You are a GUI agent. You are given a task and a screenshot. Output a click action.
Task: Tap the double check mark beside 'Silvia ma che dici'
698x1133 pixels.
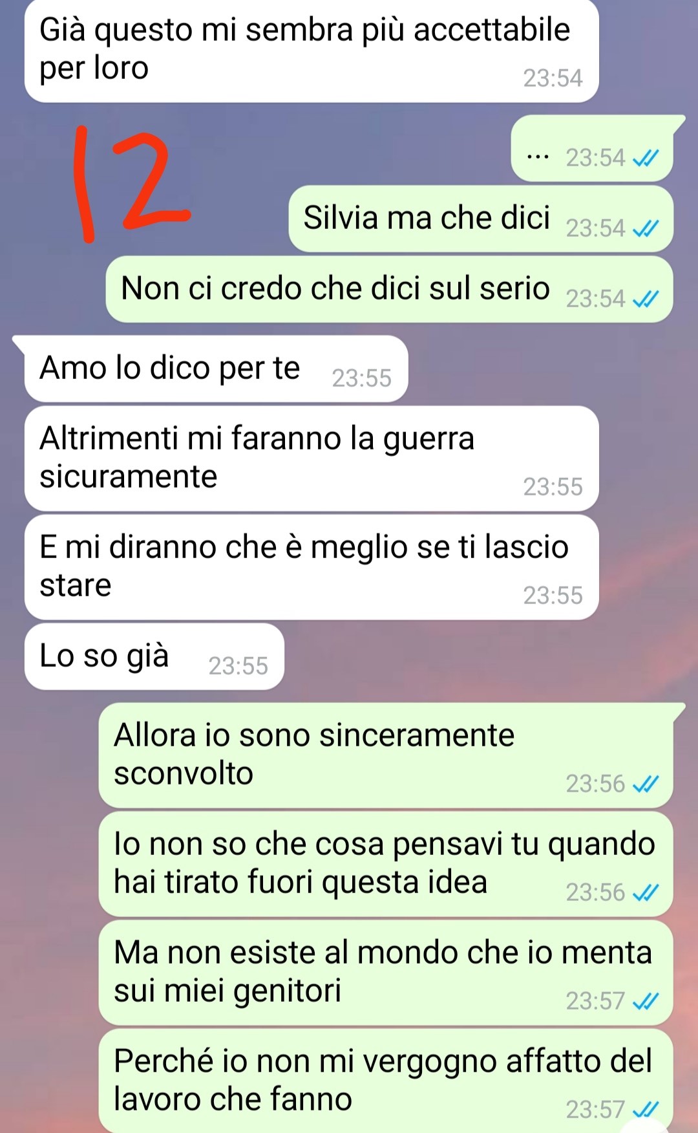tap(646, 228)
